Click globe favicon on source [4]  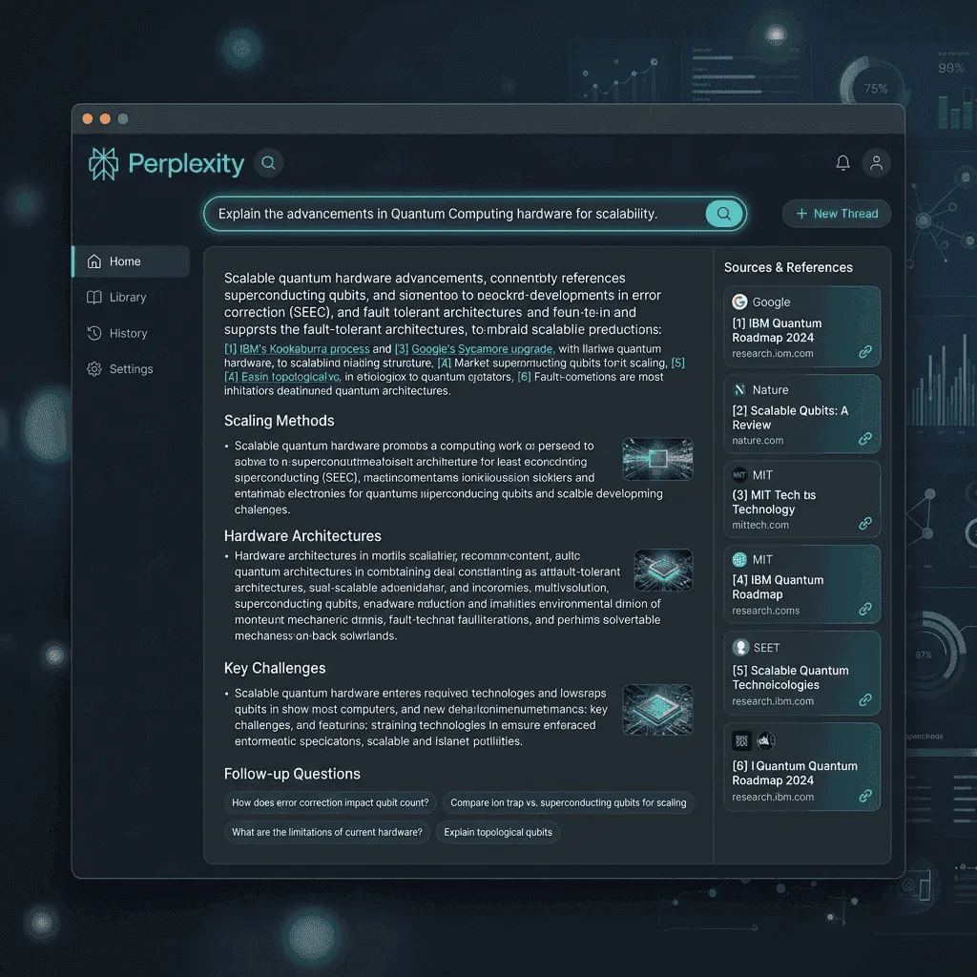pos(739,559)
